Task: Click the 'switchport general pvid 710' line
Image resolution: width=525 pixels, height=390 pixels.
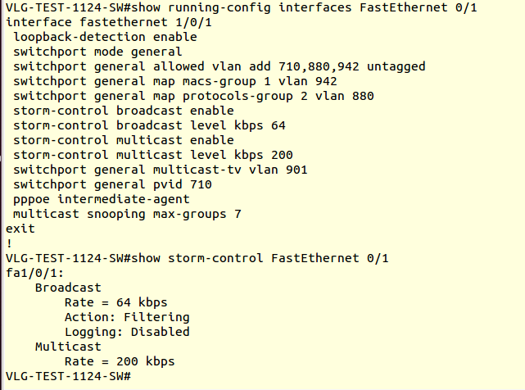Action: (x=112, y=184)
